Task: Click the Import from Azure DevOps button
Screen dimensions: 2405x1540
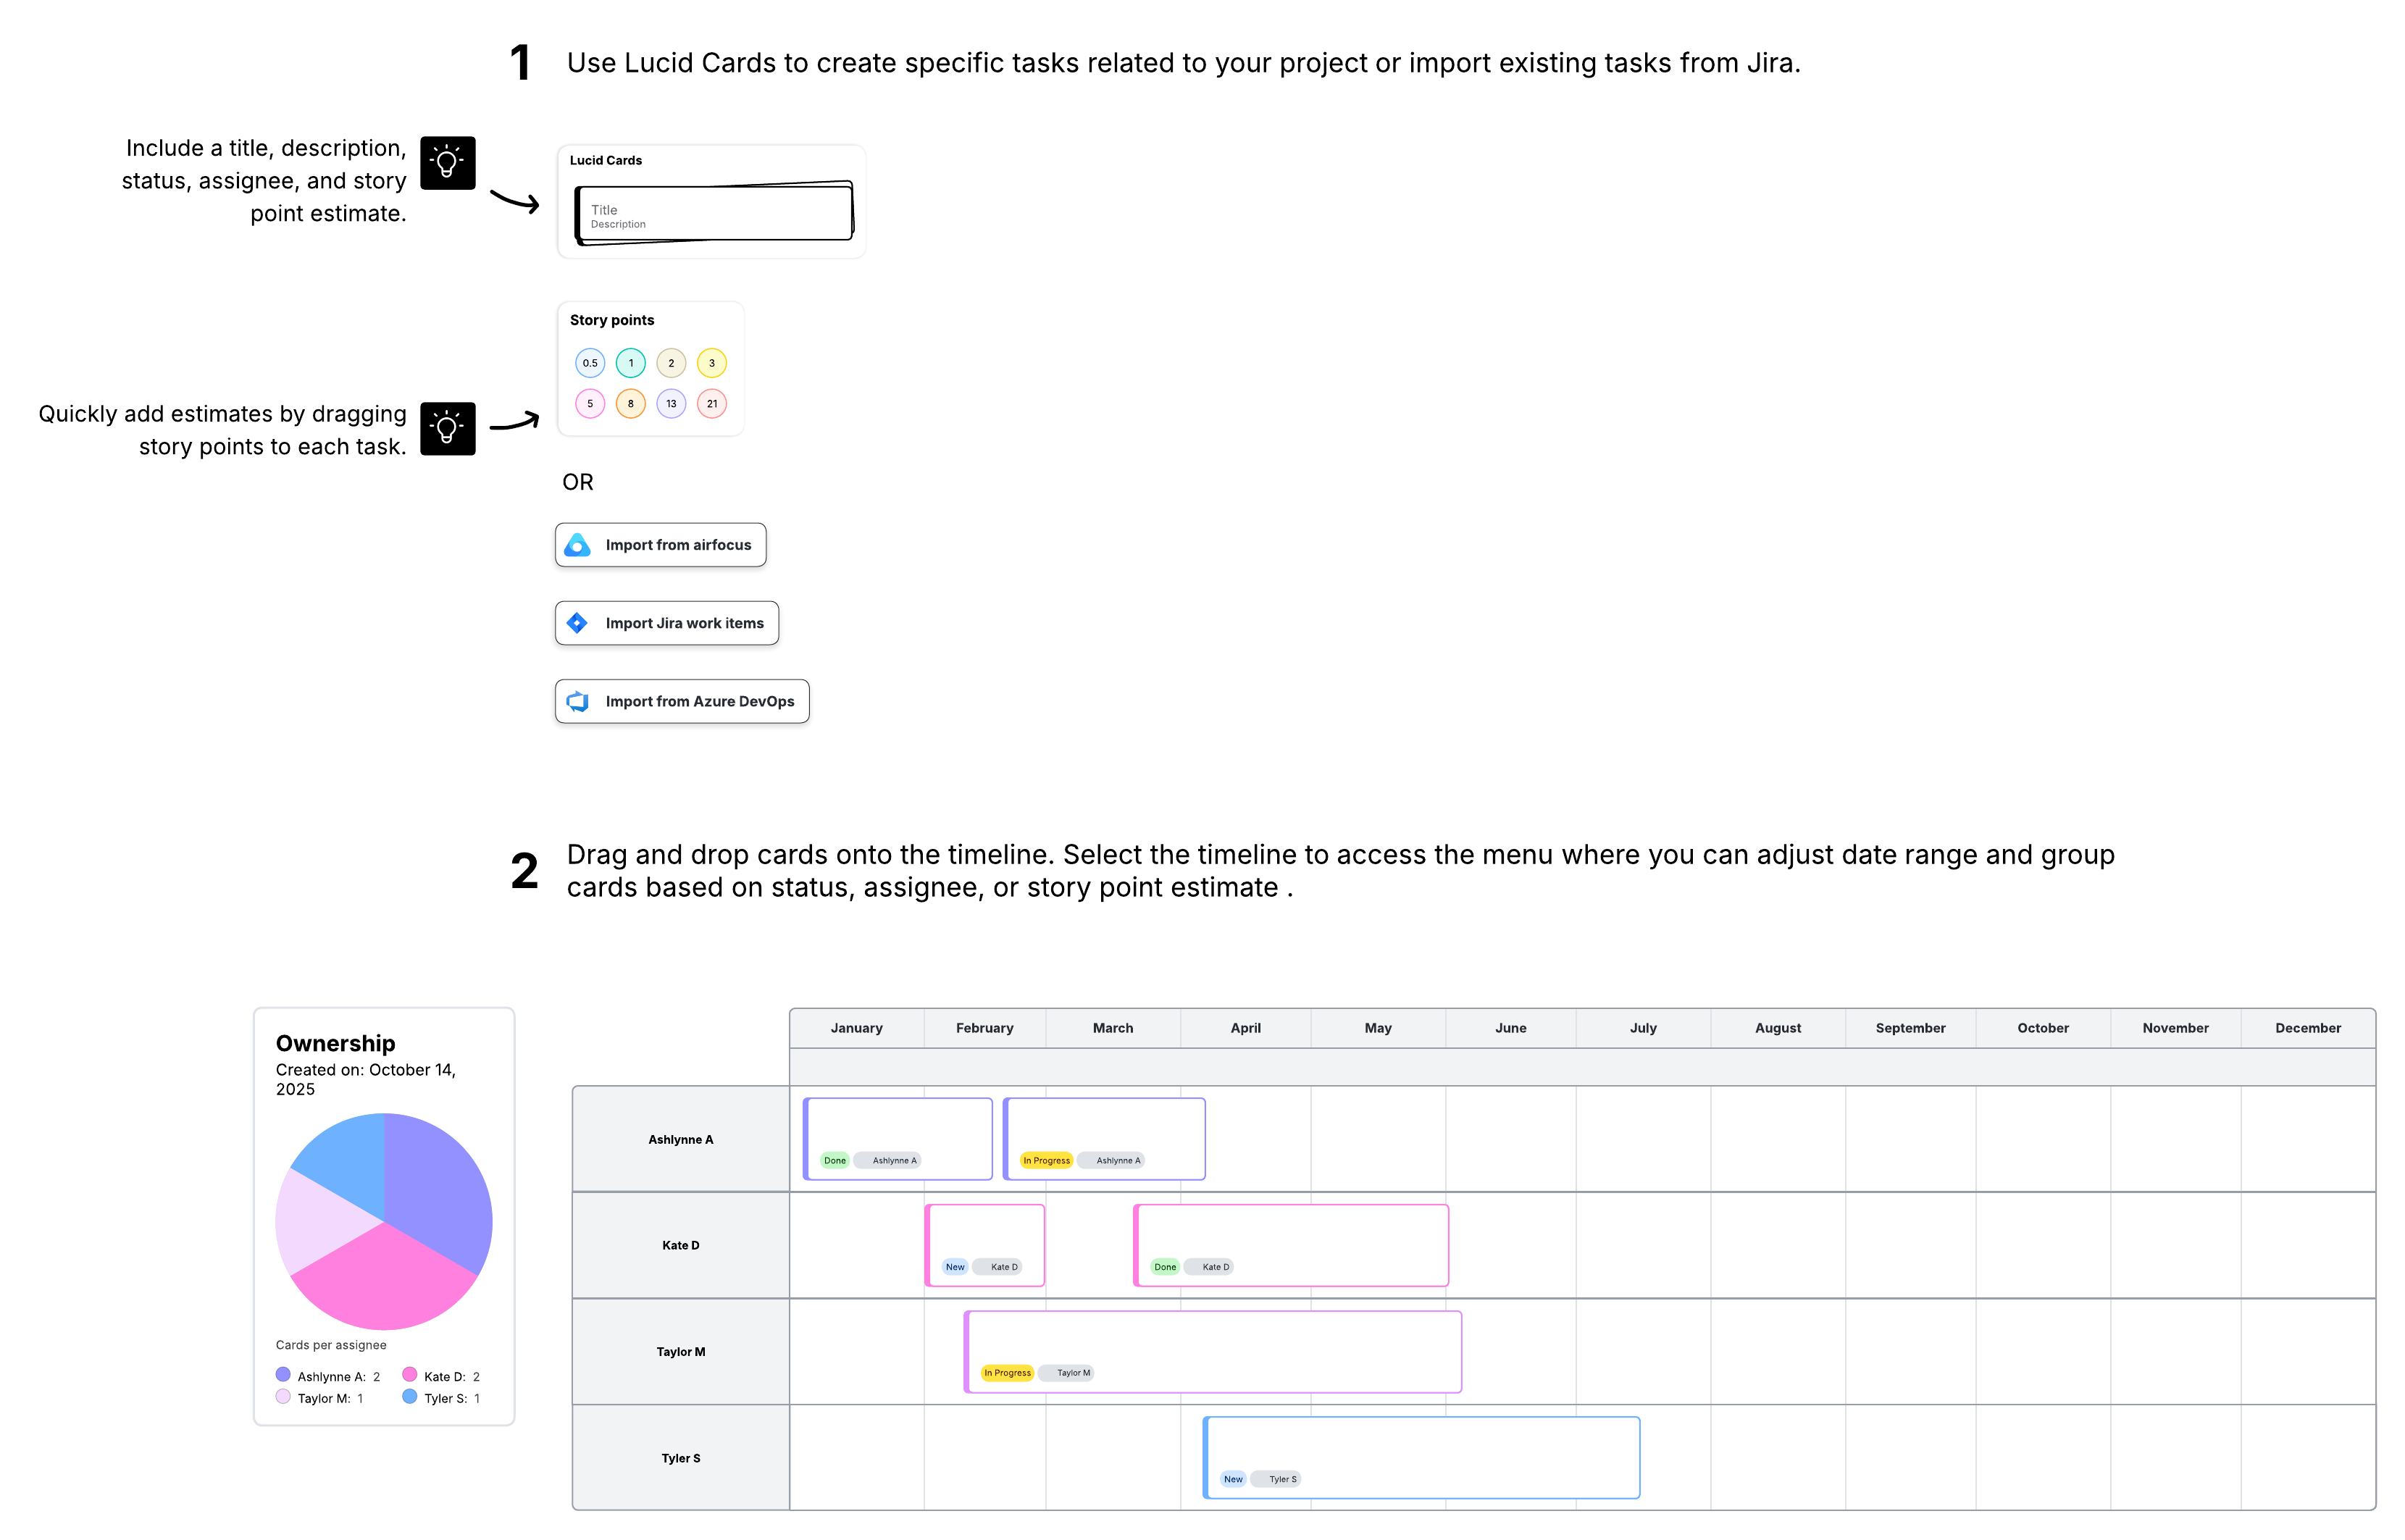Action: [x=681, y=700]
